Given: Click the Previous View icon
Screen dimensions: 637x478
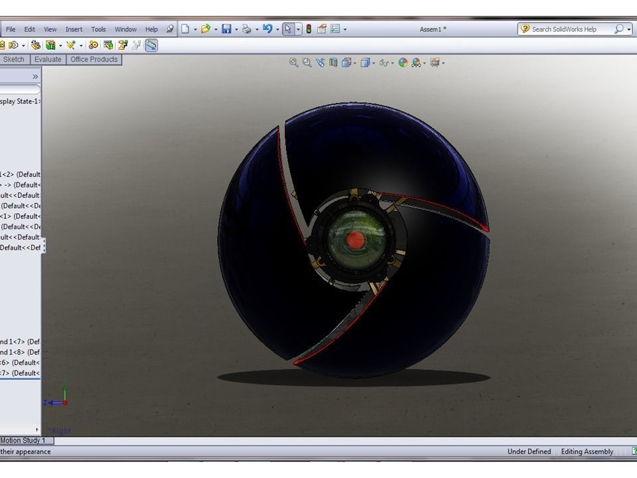Looking at the screenshot, I should (320, 62).
